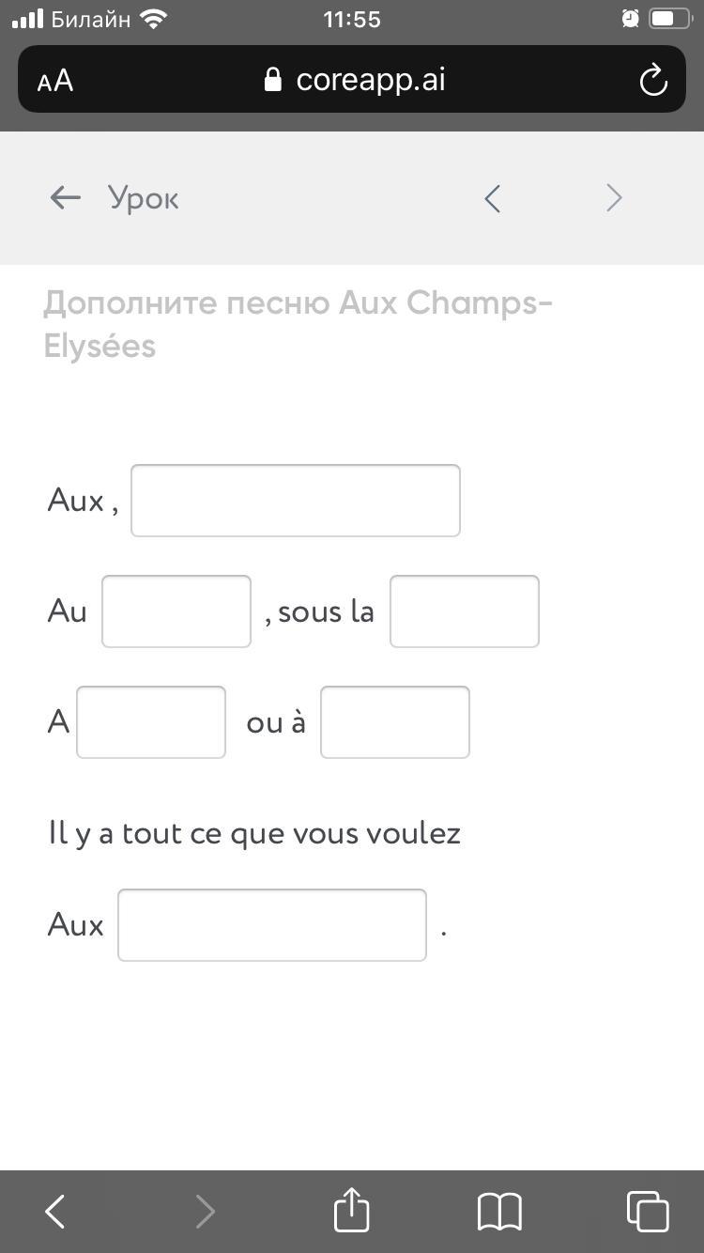Open Safari text size AA menu

point(55,81)
